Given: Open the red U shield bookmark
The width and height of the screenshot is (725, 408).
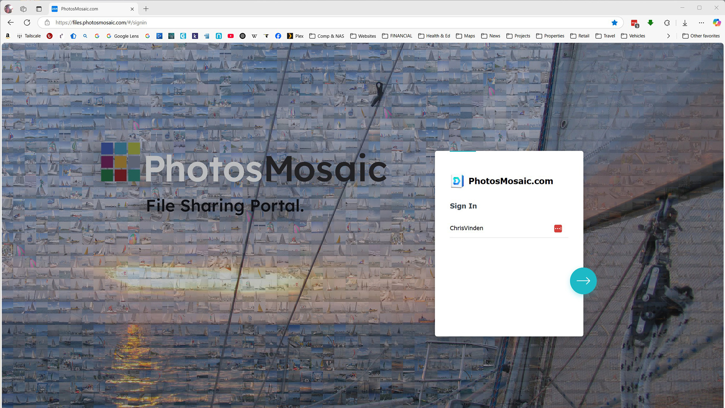Looking at the screenshot, I should 49,36.
